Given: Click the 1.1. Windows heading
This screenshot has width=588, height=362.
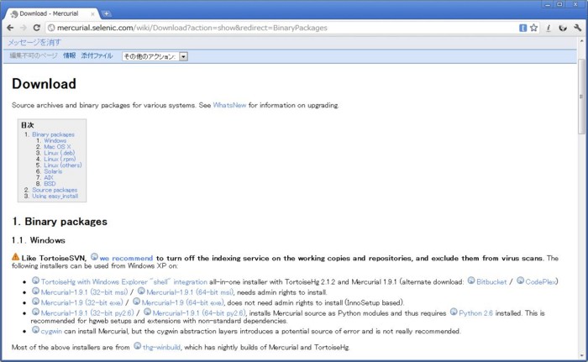Looking at the screenshot, I should pos(39,240).
